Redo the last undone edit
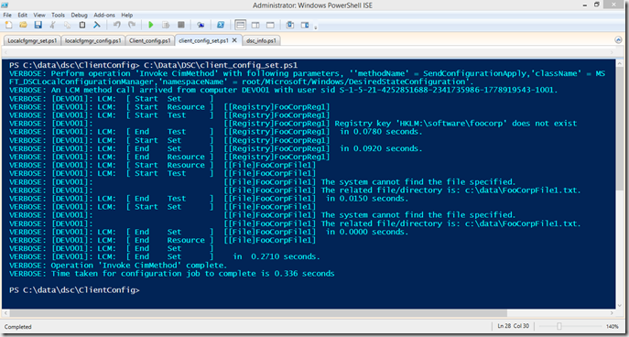This screenshot has width=629, height=337. 132,25
